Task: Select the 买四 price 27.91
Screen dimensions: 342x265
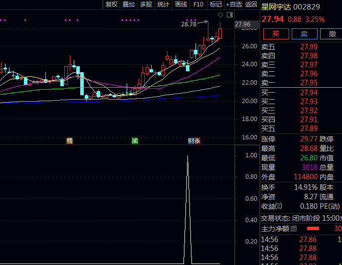Action: (x=309, y=120)
